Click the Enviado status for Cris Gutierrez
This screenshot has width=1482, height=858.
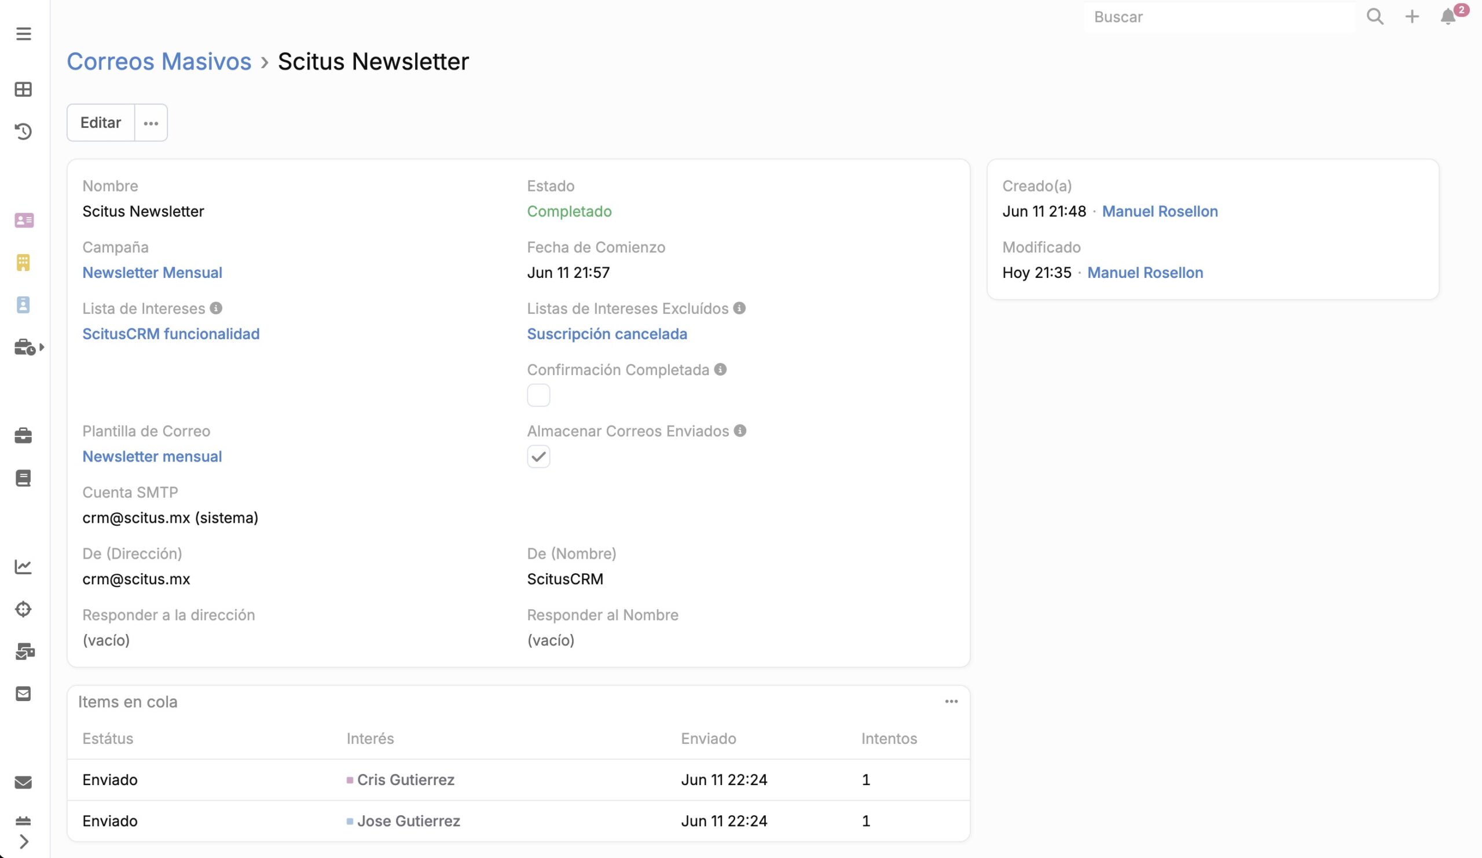(x=110, y=780)
